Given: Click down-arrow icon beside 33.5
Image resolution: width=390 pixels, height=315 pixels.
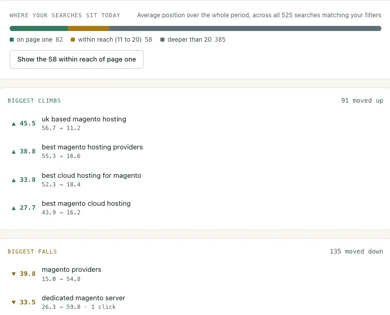Looking at the screenshot, I should (x=14, y=302).
